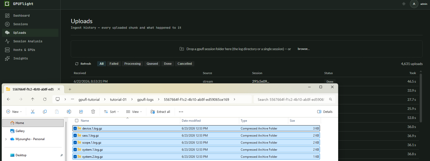The height and width of the screenshot is (161, 430).
Task: Open the View dropdown
Action: click(134, 112)
